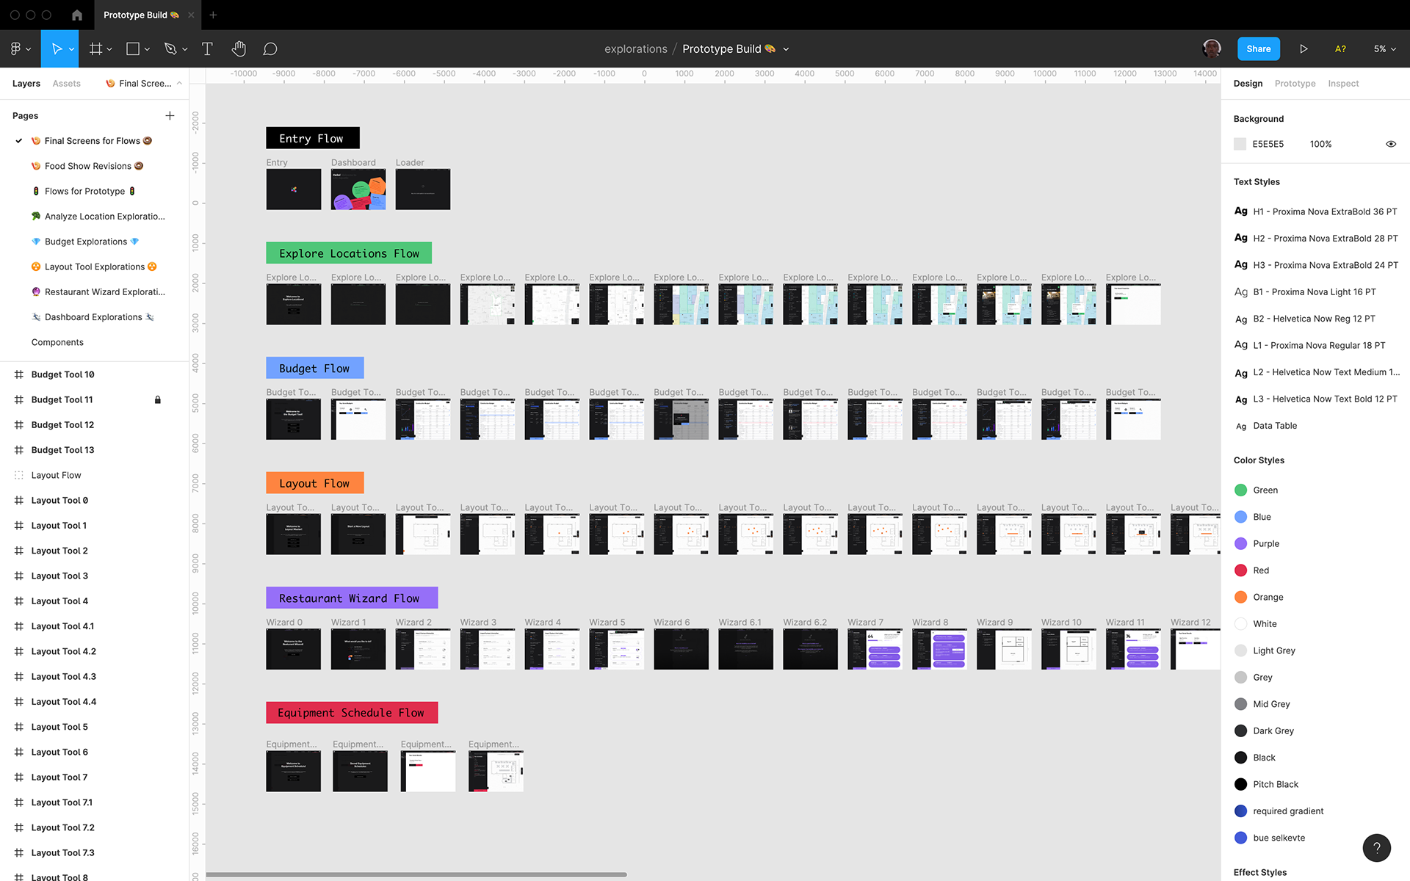Expand the Prototype Build file name chevron
The height and width of the screenshot is (881, 1410).
[786, 49]
